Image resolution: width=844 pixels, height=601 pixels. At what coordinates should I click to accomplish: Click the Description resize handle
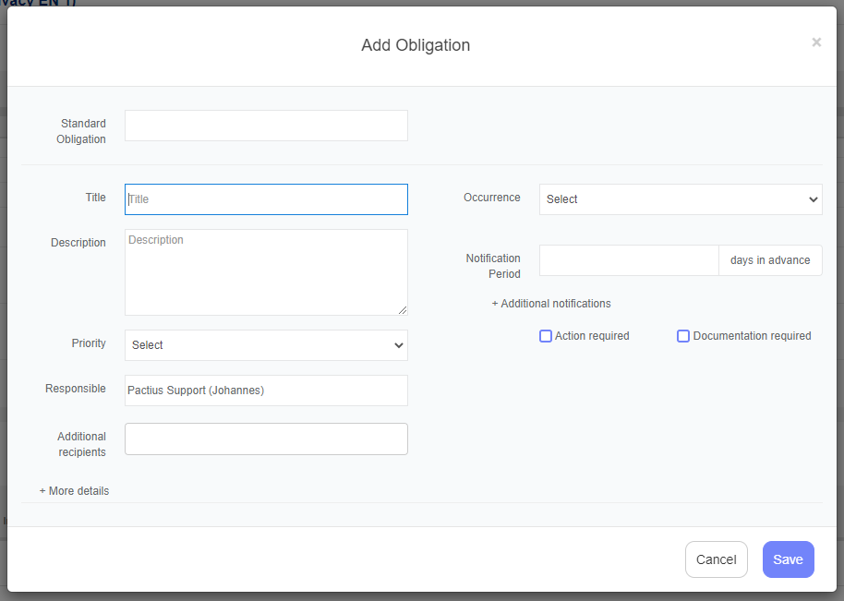403,310
